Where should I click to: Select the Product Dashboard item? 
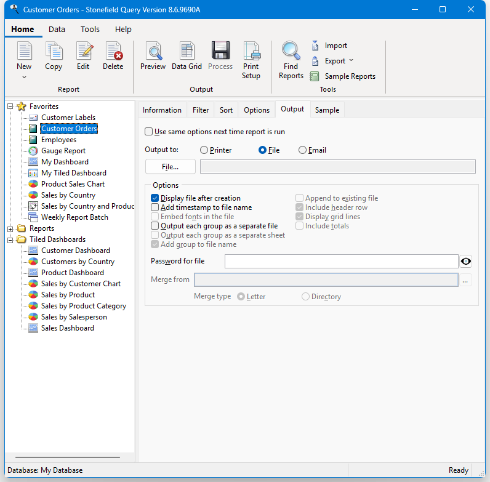click(x=73, y=273)
